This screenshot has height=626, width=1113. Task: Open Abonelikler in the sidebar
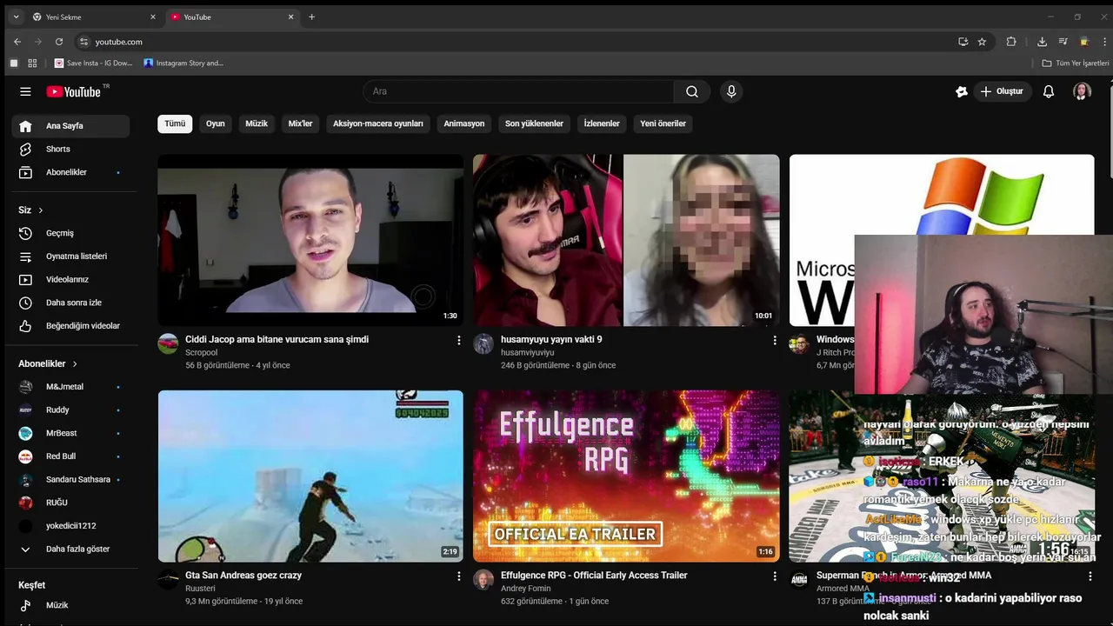click(70, 172)
